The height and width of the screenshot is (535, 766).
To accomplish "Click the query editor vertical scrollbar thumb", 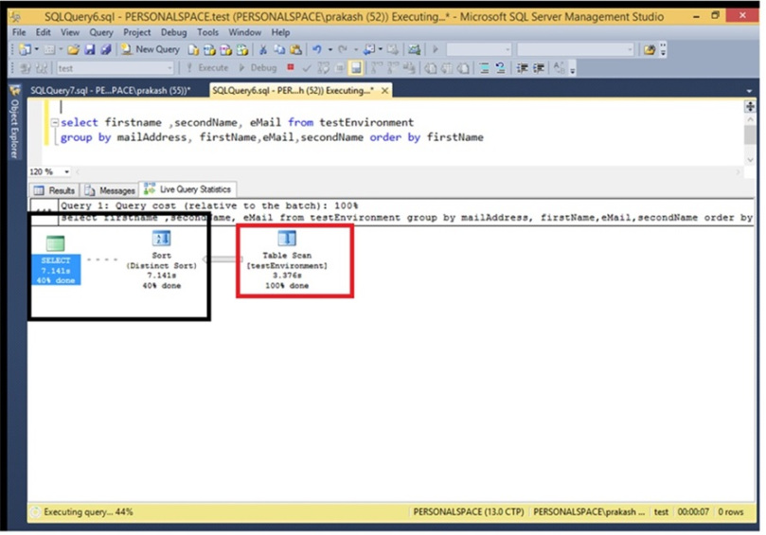I will click(750, 134).
